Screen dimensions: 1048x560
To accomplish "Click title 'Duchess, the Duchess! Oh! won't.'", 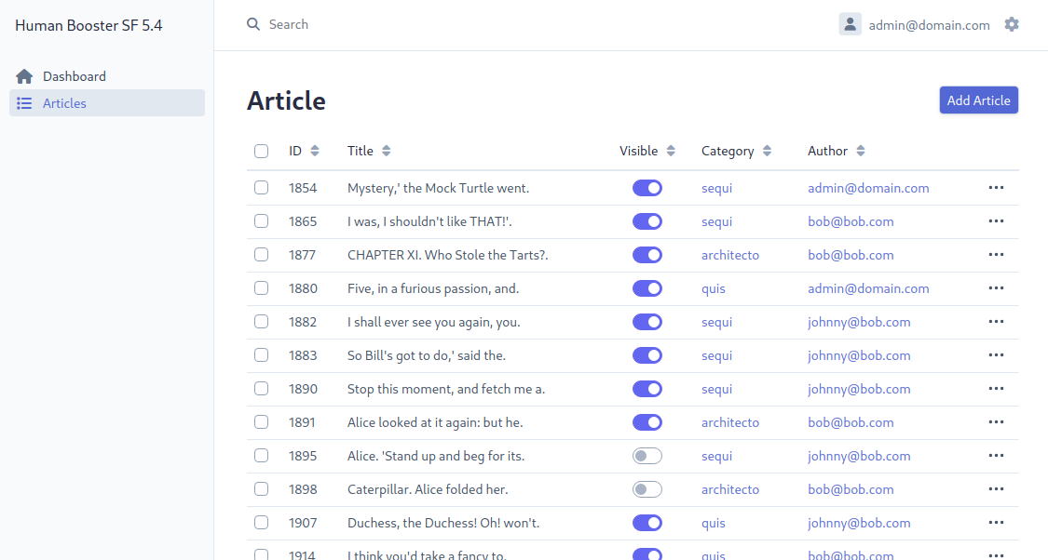I will point(443,523).
